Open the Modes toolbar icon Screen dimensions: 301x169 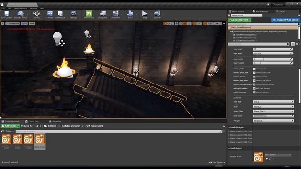pos(36,15)
